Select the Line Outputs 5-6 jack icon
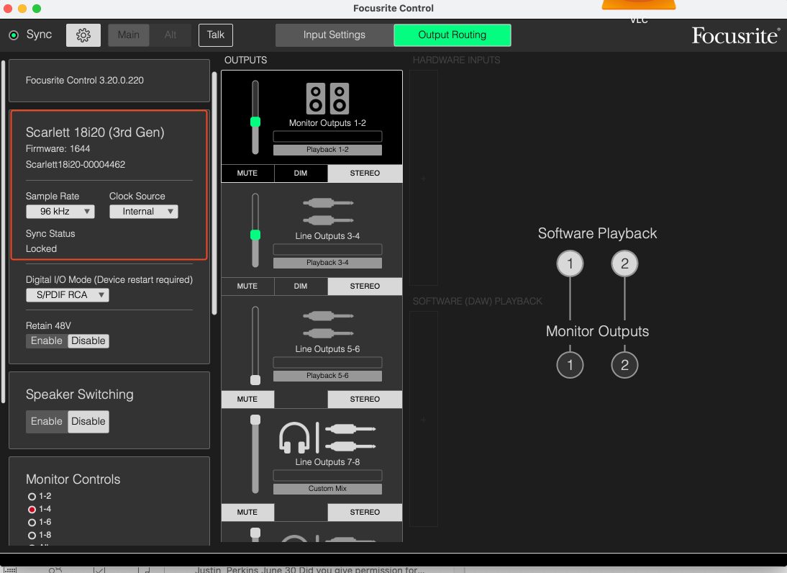 328,325
